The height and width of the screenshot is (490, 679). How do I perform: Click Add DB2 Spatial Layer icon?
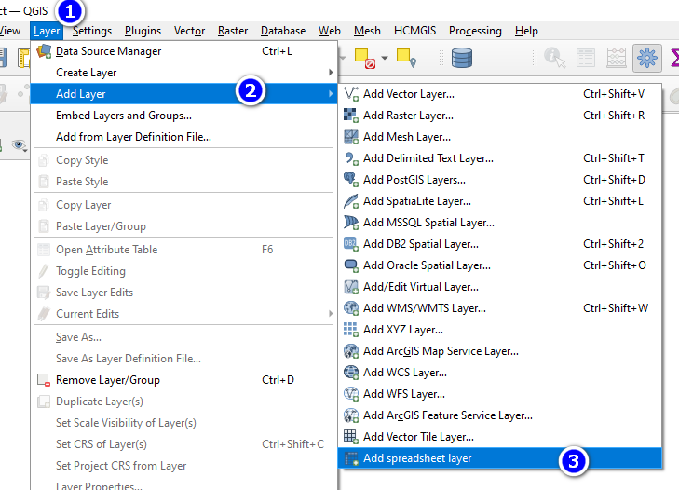click(351, 244)
